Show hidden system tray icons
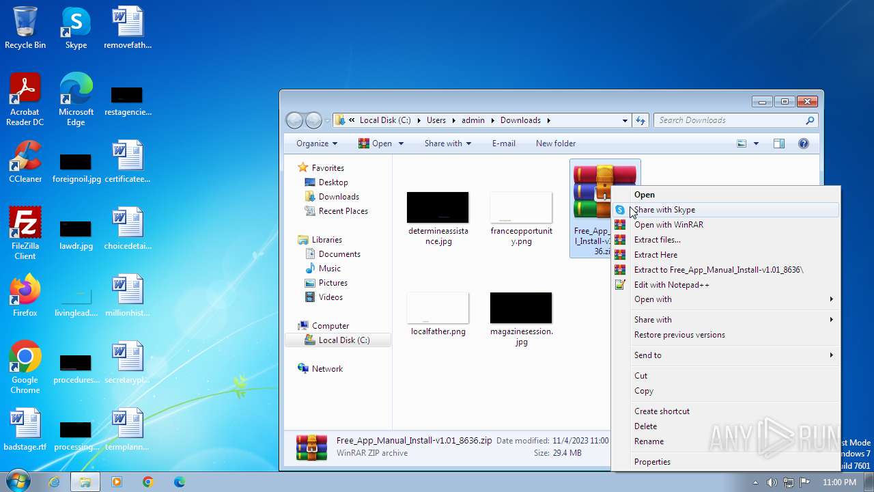 (755, 482)
